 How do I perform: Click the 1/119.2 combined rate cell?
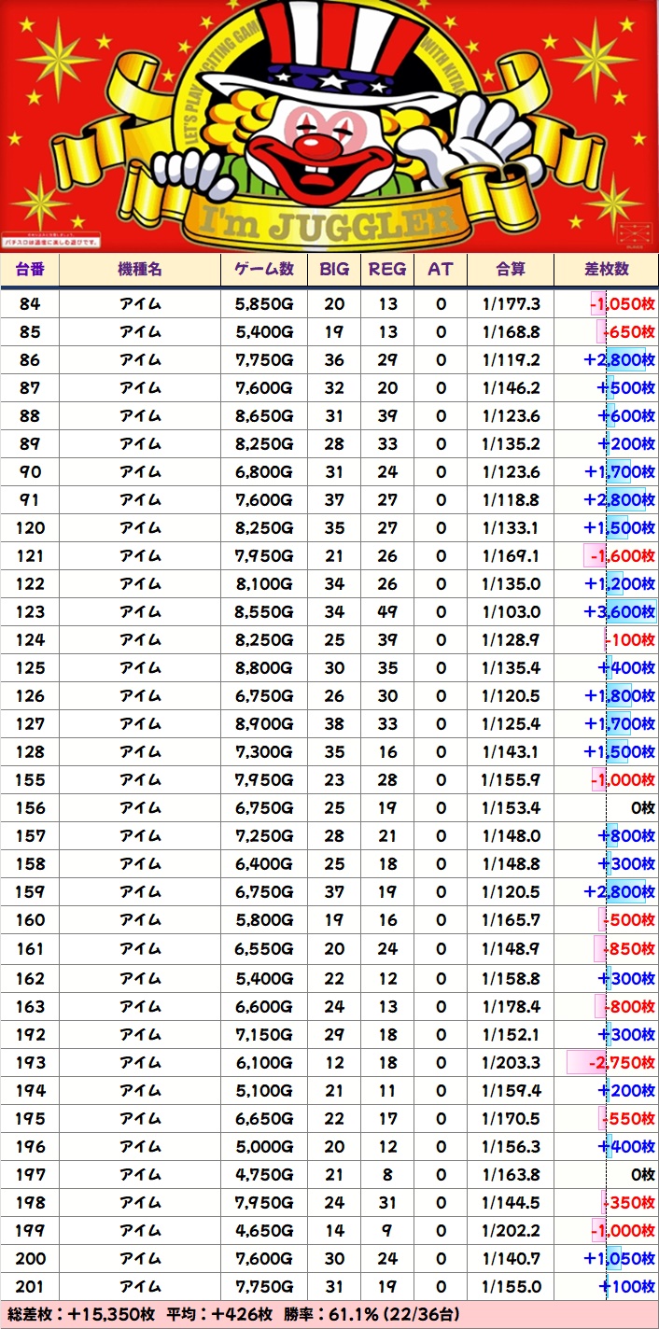(x=511, y=360)
